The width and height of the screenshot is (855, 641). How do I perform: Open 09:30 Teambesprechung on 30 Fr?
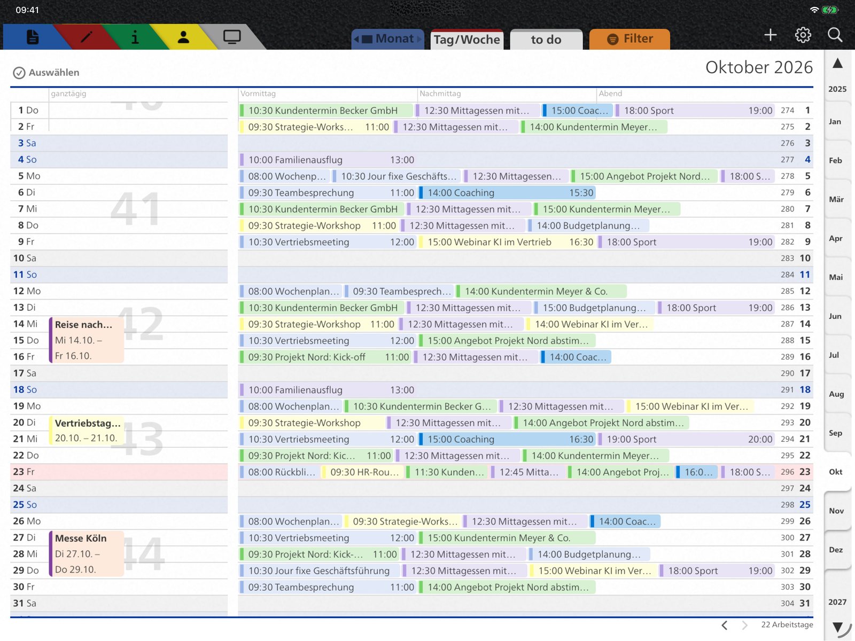329,588
